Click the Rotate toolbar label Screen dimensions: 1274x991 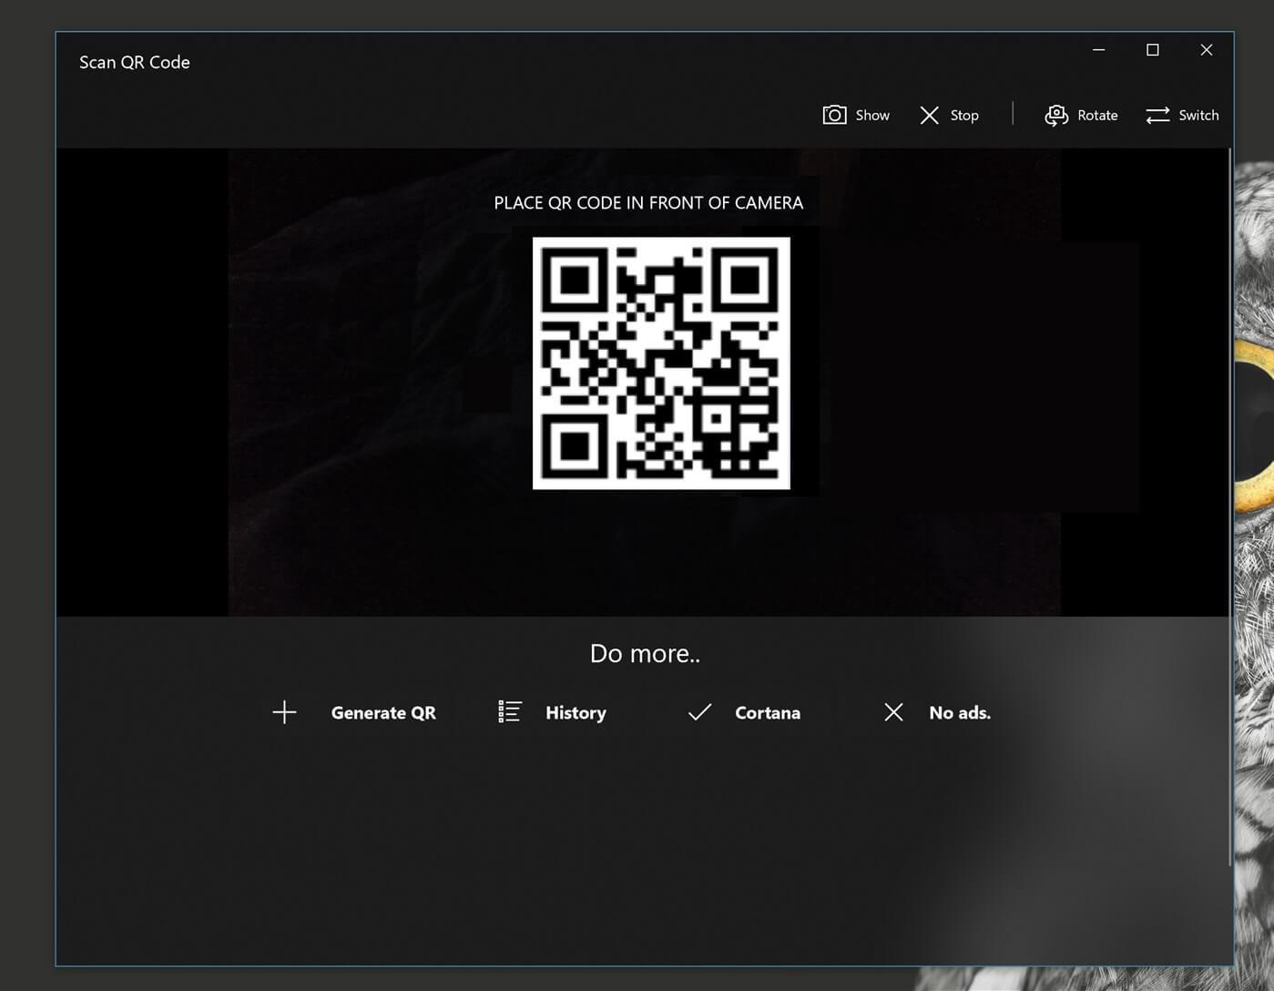point(1097,115)
